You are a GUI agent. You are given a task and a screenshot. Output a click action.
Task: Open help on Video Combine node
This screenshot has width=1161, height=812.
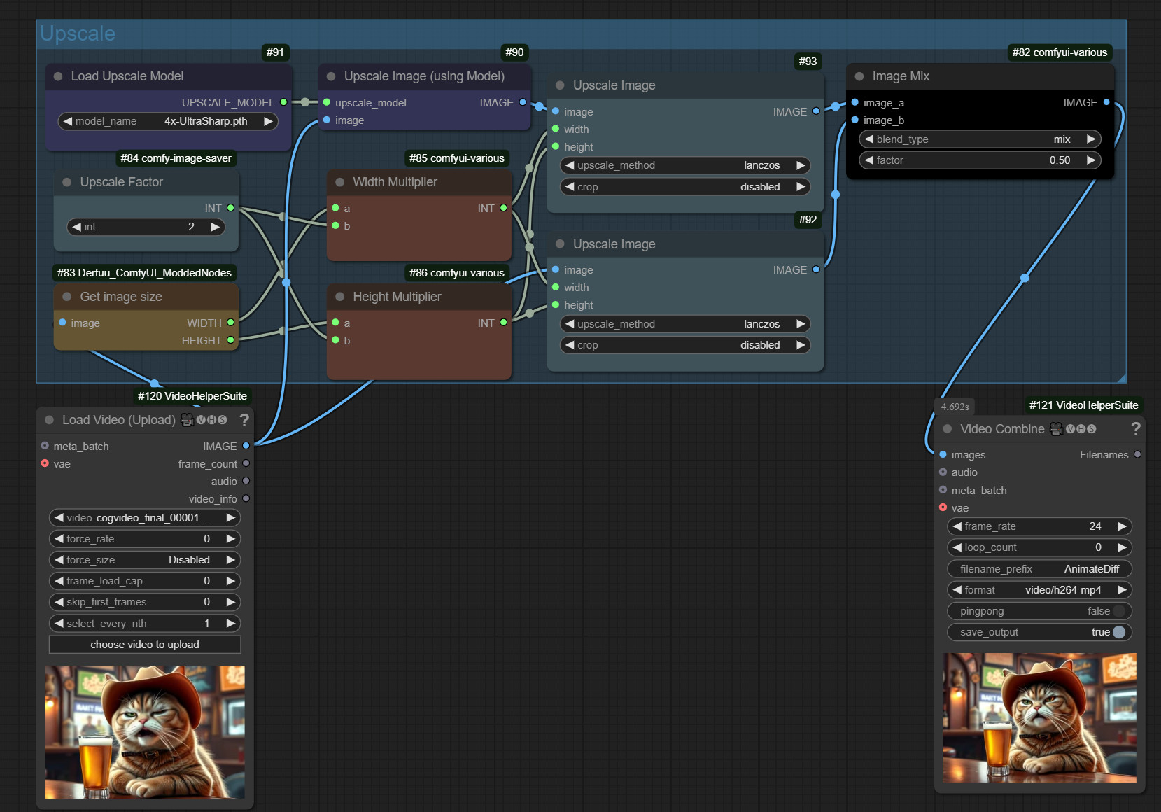click(1135, 428)
